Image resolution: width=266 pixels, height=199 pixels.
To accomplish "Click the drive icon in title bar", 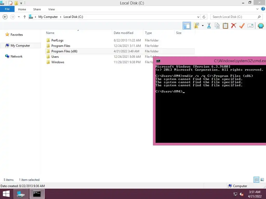I will click(2, 3).
